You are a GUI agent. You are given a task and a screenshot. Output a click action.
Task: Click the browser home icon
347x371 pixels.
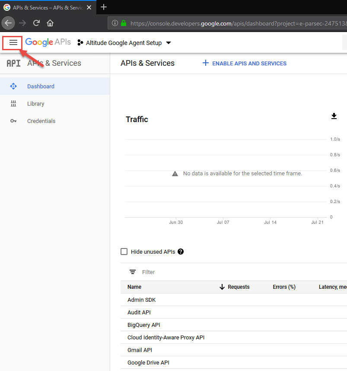[x=51, y=23]
